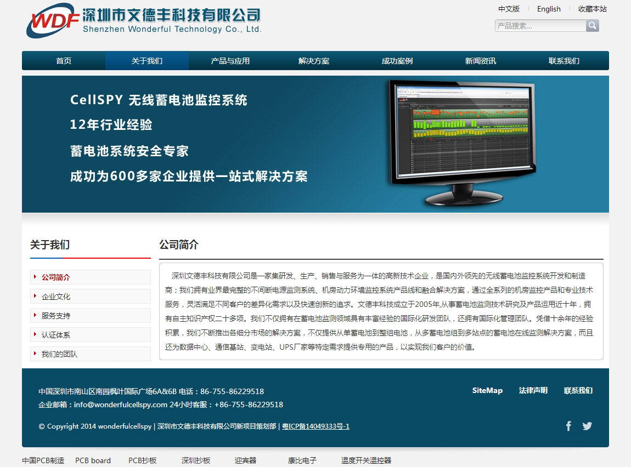The height and width of the screenshot is (467, 631).
Task: Switch language to 中文版
Action: [509, 9]
